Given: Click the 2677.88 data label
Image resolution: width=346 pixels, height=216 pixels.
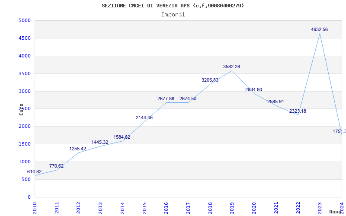Looking at the screenshot, I should (x=166, y=99).
